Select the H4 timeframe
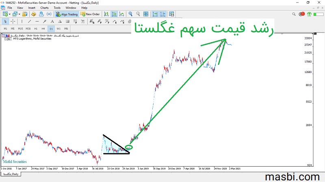Image resolution: width=325 pixels, height=182 pixels. [x=43, y=28]
